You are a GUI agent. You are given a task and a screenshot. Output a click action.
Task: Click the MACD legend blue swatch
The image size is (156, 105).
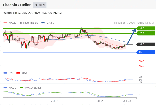(5, 88)
